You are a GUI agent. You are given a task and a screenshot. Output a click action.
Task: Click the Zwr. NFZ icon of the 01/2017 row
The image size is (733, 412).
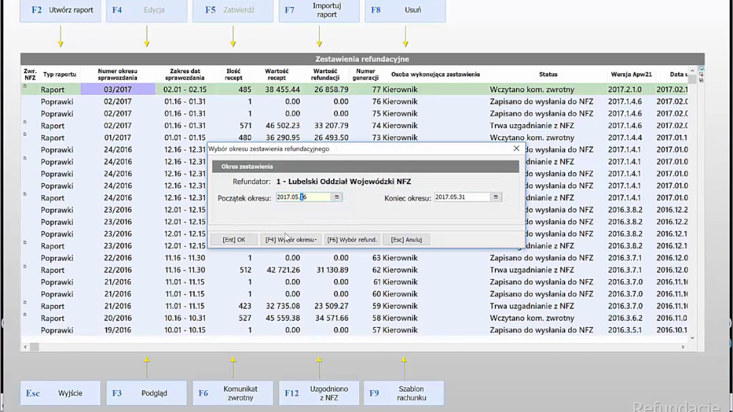(25, 134)
